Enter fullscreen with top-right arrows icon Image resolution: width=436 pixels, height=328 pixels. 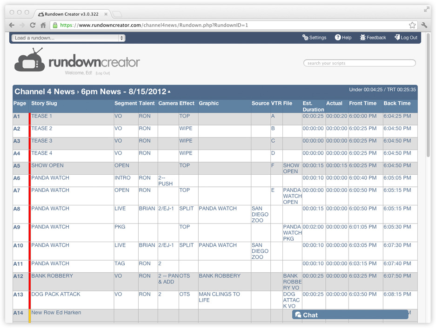click(x=426, y=10)
